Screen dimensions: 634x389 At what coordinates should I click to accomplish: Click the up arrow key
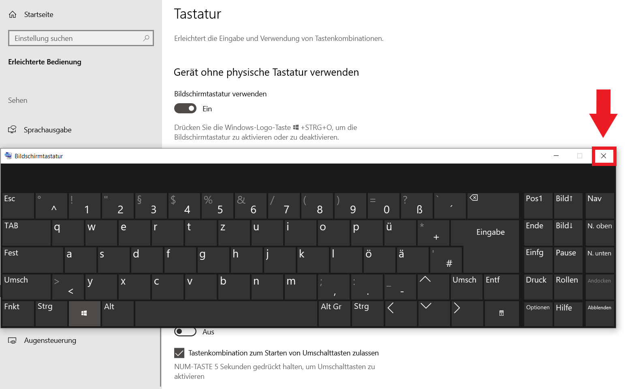433,287
